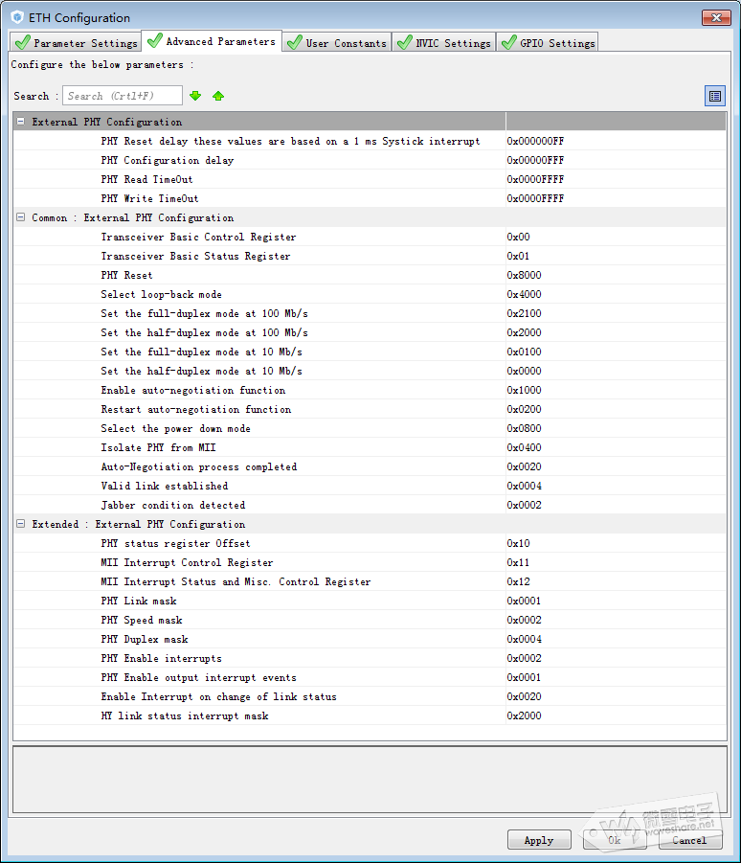Collapse External PHY Configuration section
This screenshot has height=863, width=741.
21,122
